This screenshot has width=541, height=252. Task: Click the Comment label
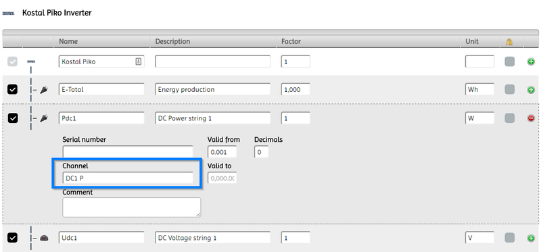tap(77, 192)
